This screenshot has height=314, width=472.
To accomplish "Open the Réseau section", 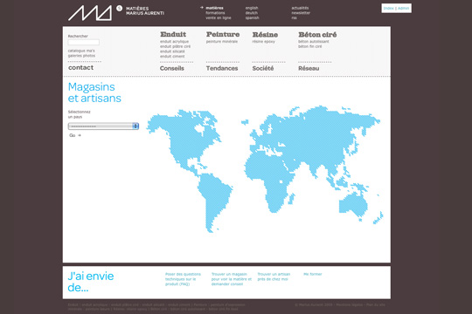I will click(309, 68).
